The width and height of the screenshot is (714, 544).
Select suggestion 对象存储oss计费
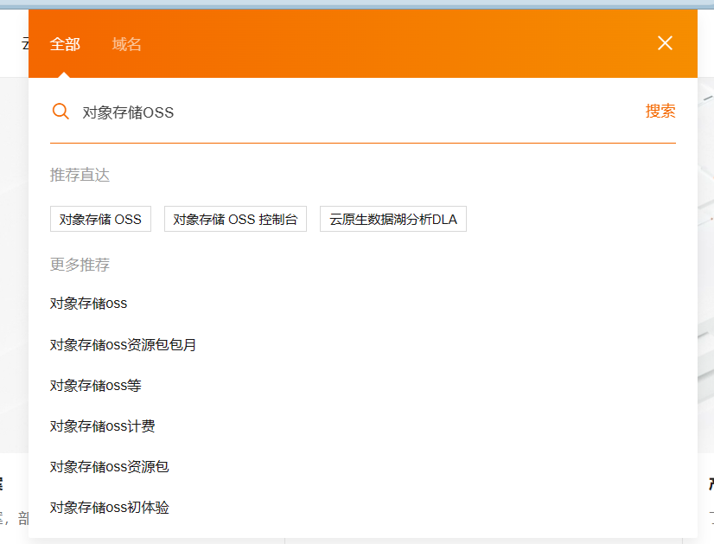(103, 426)
